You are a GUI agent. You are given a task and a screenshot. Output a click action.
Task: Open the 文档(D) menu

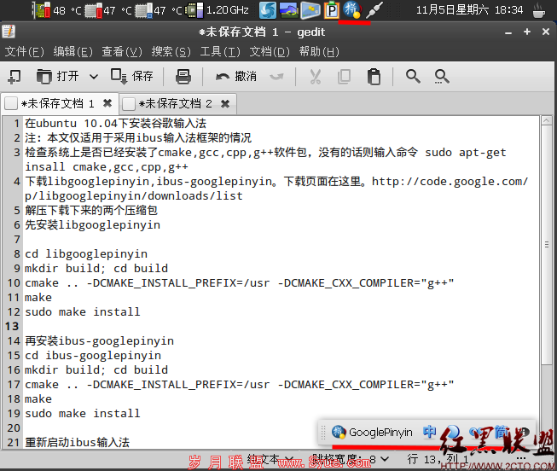(x=270, y=52)
